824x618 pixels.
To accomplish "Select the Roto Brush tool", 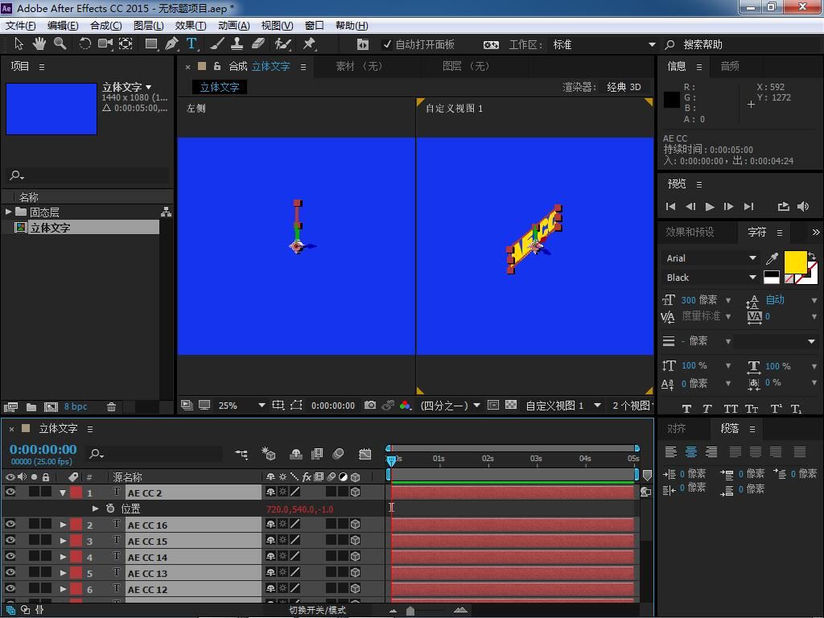I will [x=283, y=44].
